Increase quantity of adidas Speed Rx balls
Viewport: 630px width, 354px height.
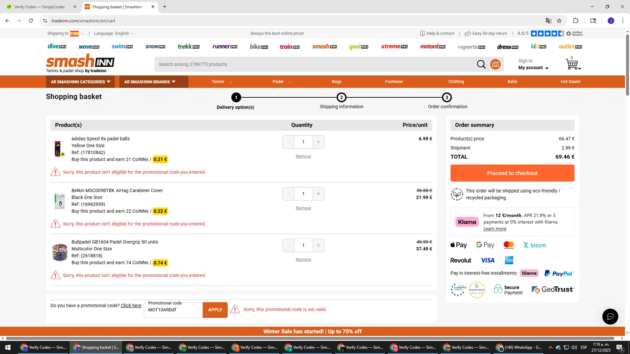[318, 142]
